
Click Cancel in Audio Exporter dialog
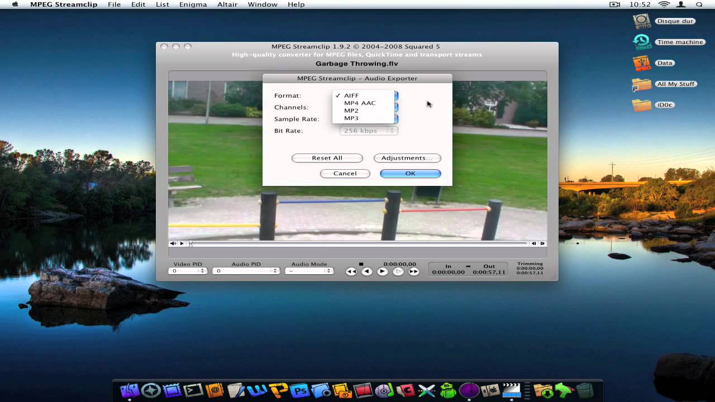point(345,174)
